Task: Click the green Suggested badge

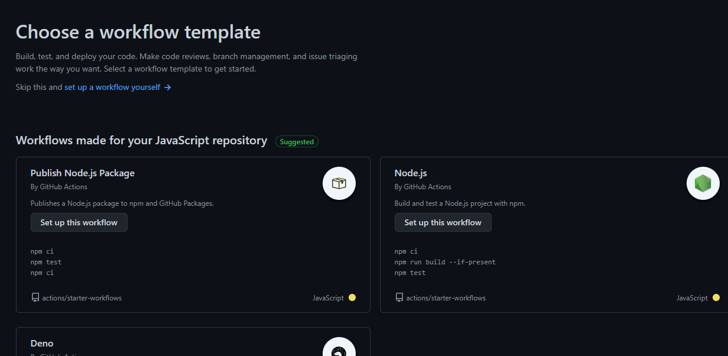Action: [x=297, y=142]
